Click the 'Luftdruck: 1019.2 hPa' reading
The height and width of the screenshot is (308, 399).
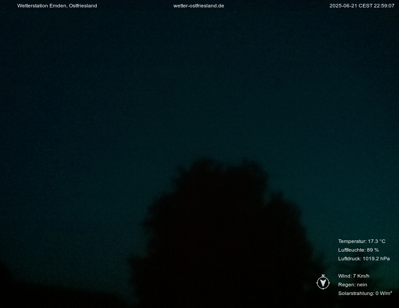click(x=364, y=259)
